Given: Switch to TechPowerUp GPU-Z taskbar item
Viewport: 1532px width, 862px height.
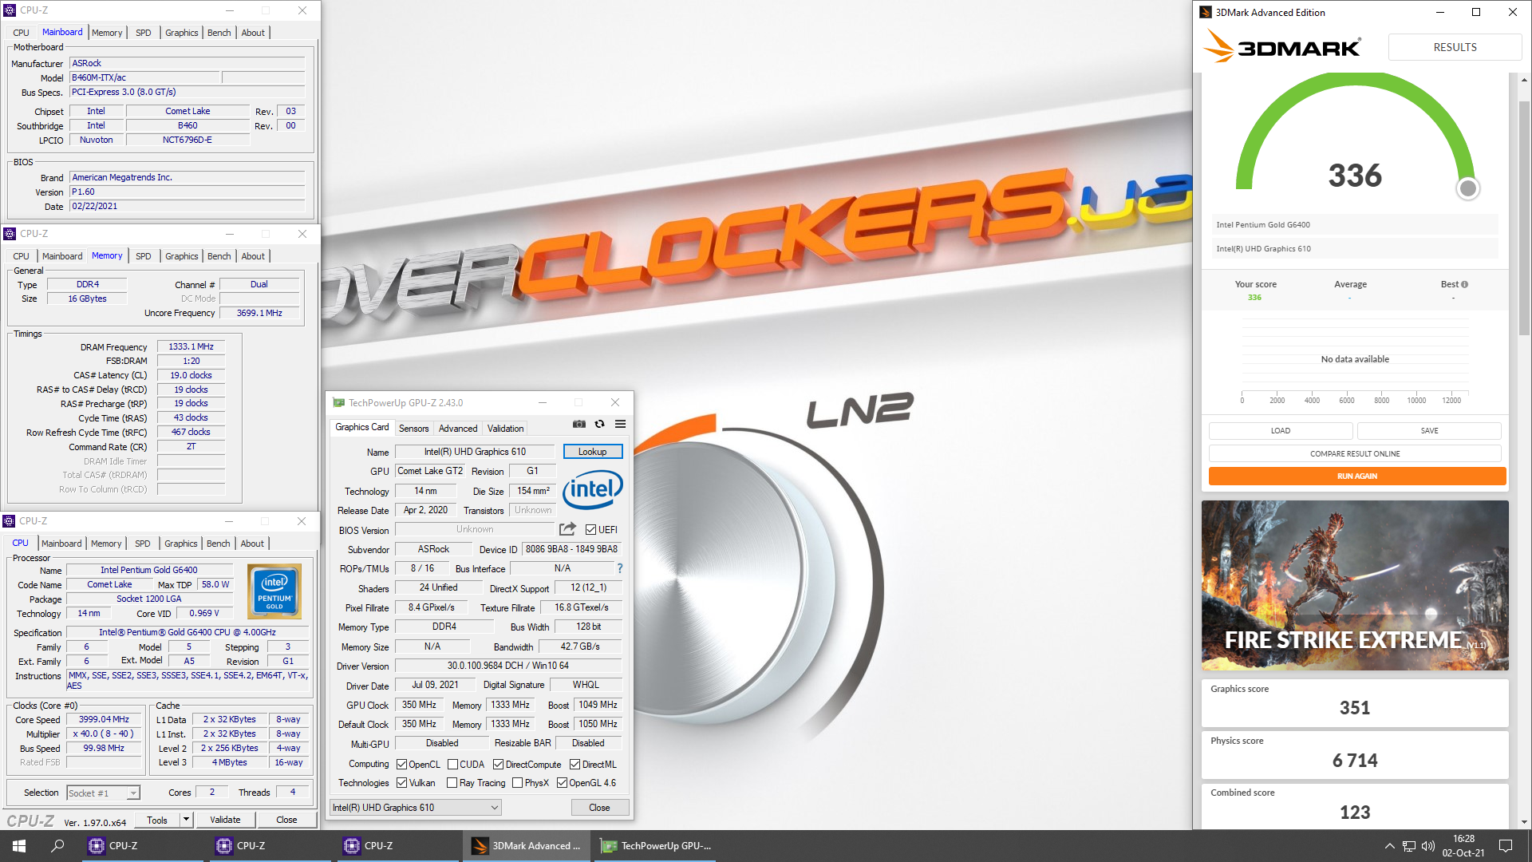Looking at the screenshot, I should (654, 846).
